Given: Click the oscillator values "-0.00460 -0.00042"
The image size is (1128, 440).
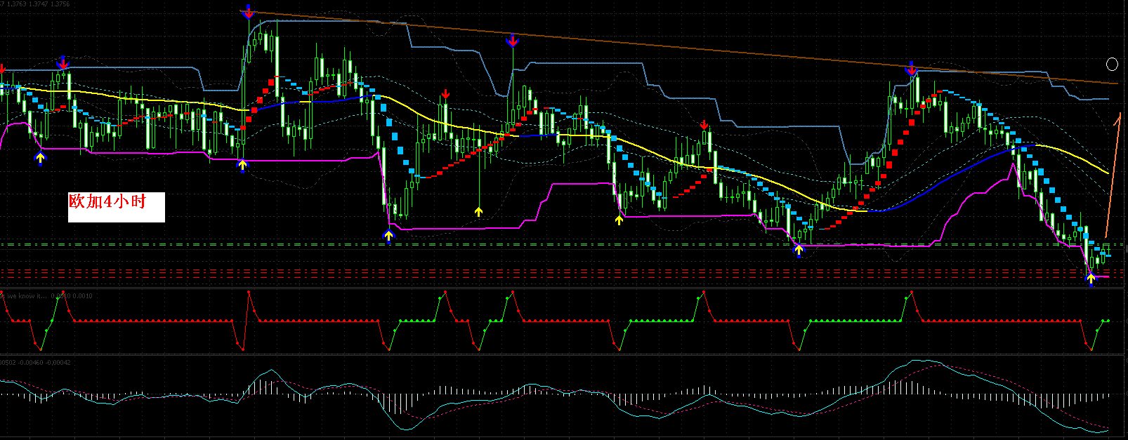Looking at the screenshot, I should pos(44,362).
